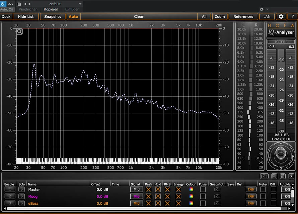The height and width of the screenshot is (214, 298).
Task: Click the Snapshot toolbar button
Action: (53, 16)
